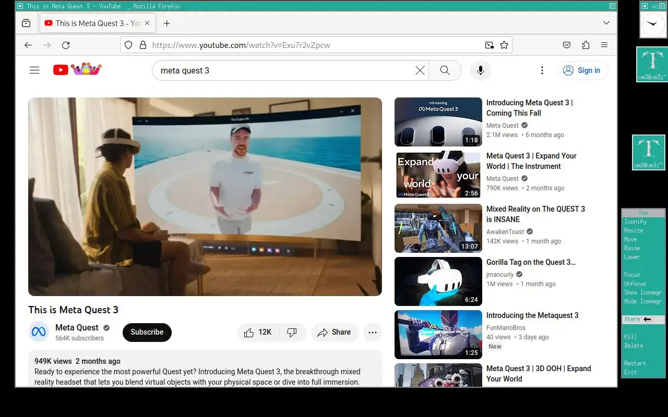668x417 pixels.
Task: Open 13:07 Mixed Reality video thumbnail
Action: [x=438, y=228]
